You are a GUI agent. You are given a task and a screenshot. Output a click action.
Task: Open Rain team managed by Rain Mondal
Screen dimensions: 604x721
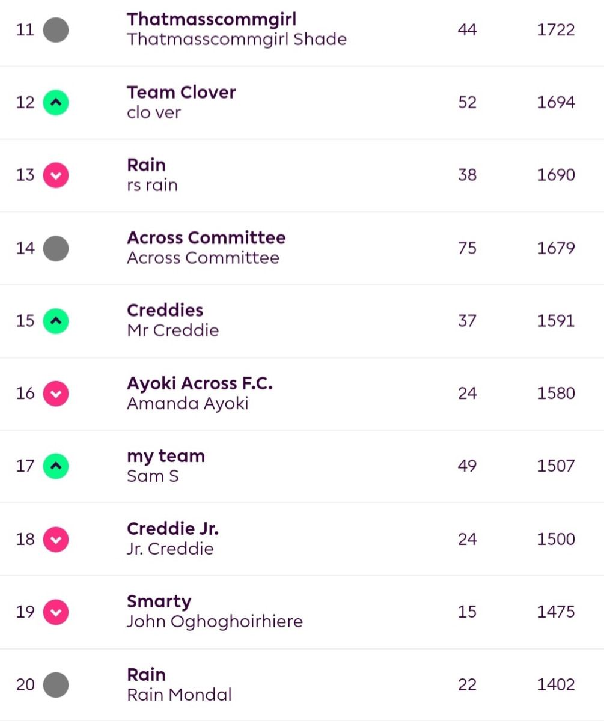146,674
